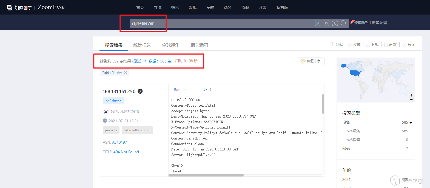
Task: Click the banner vertical scrollbar
Action: 323,104
